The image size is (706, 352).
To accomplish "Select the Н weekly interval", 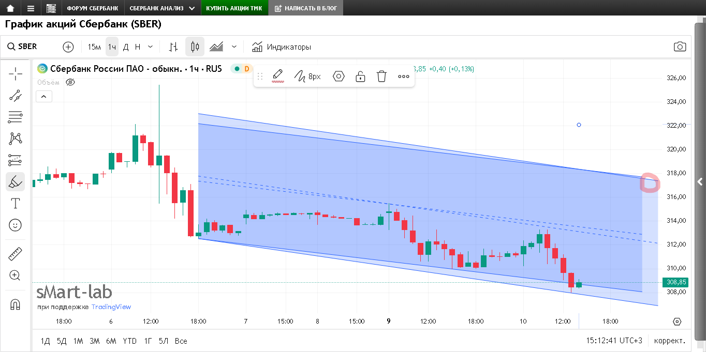I will pyautogui.click(x=138, y=47).
